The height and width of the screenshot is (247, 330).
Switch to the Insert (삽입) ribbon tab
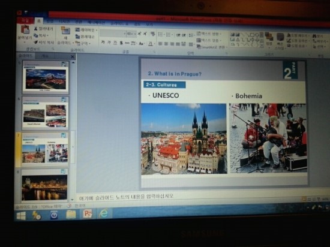click(50, 21)
